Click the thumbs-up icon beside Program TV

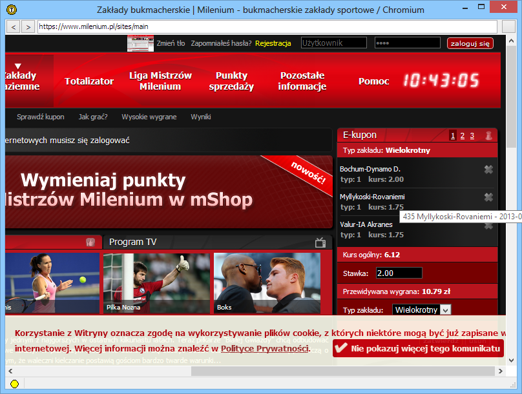[90, 242]
